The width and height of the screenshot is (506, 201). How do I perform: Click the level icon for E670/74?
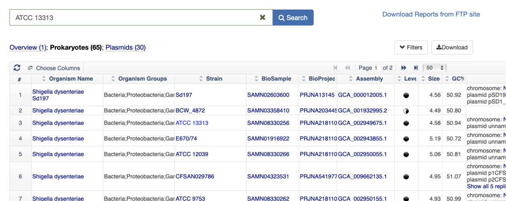coord(406,139)
